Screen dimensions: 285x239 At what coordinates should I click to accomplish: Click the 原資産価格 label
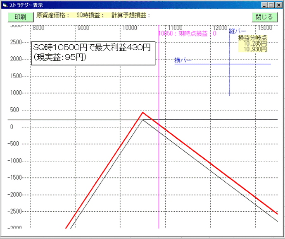tap(52, 15)
